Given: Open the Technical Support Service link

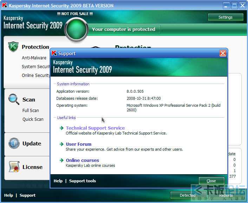Looking at the screenshot, I should pos(95,128).
